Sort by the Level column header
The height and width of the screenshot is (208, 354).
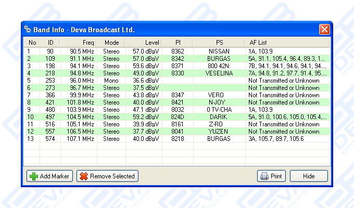click(x=143, y=42)
